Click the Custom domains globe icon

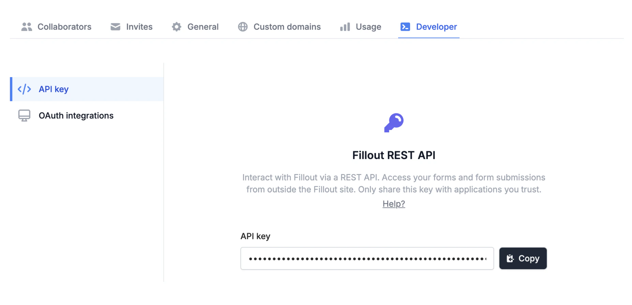tap(243, 27)
